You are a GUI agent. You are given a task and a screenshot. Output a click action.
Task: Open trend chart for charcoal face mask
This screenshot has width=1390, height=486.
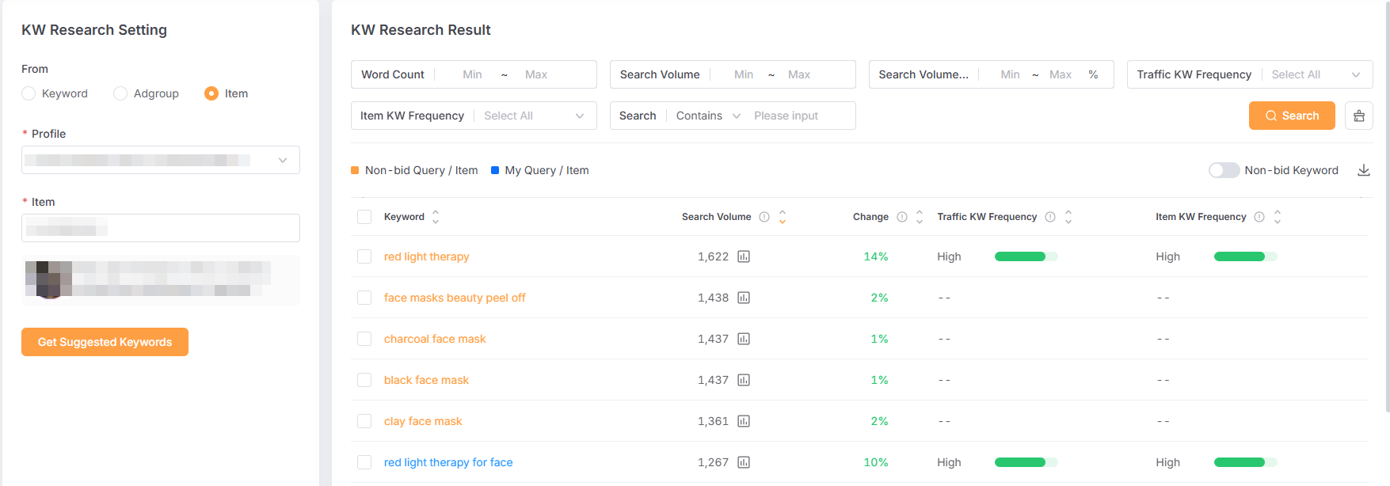(x=743, y=339)
